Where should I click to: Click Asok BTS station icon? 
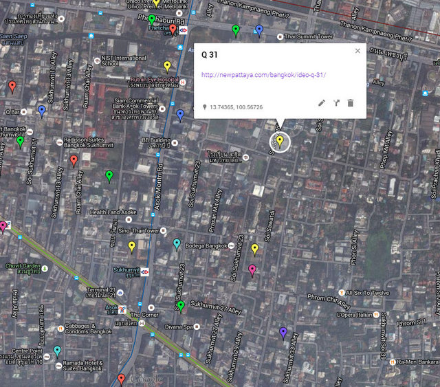[x=122, y=309]
